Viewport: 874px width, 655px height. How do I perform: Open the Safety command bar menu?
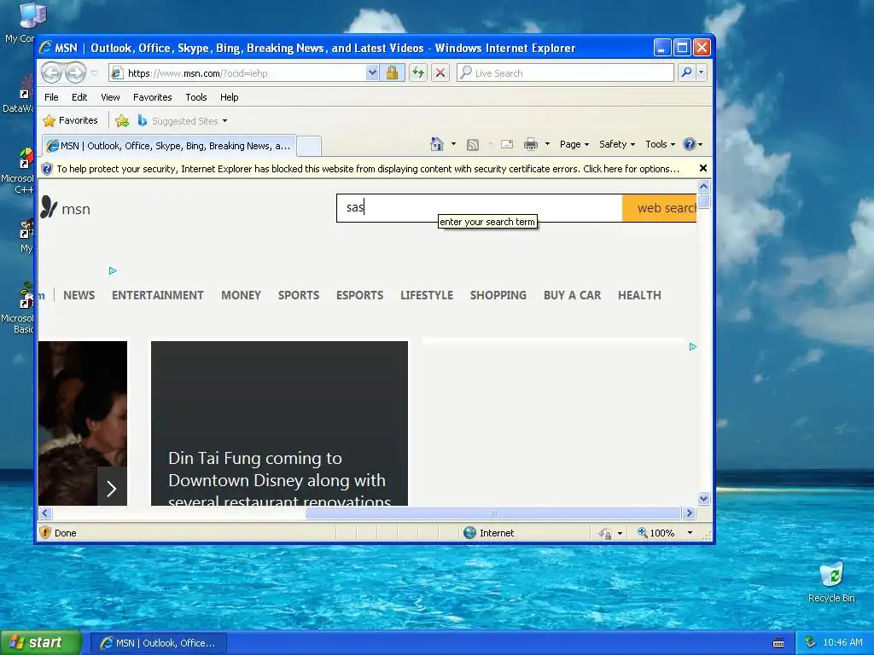click(x=617, y=144)
